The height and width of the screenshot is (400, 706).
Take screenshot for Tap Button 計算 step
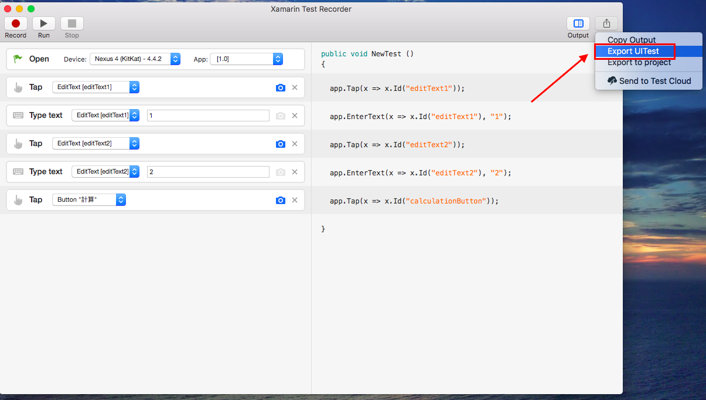pos(281,200)
